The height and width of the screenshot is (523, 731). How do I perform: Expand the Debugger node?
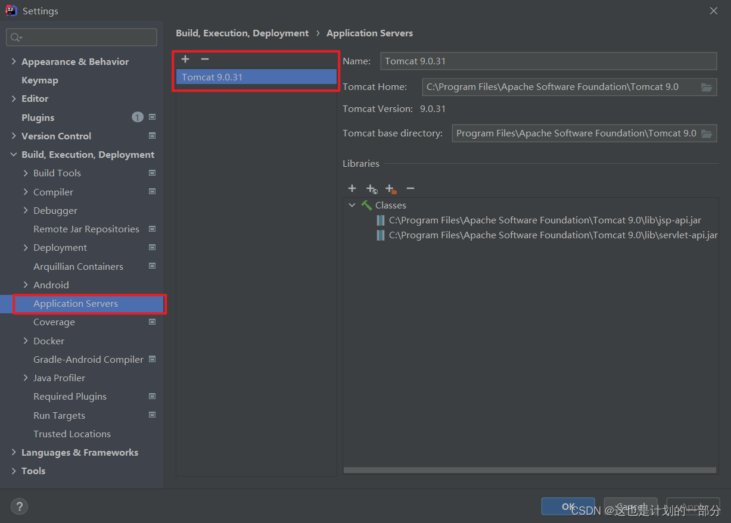click(x=26, y=210)
